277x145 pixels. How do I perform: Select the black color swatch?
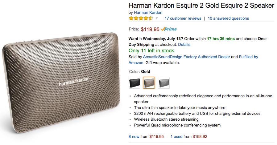pyautogui.click(x=134, y=83)
